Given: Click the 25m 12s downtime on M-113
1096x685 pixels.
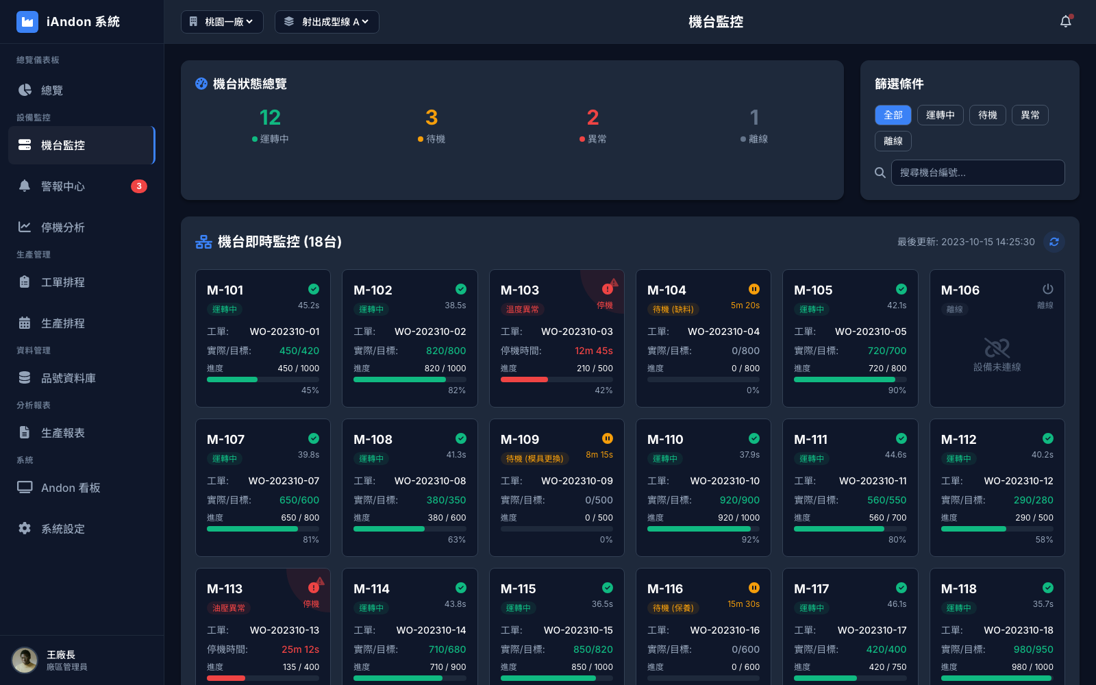Looking at the screenshot, I should pyautogui.click(x=300, y=649).
